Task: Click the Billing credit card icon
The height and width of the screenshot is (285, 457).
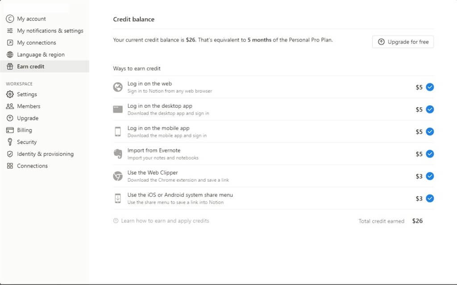Action: (x=10, y=130)
